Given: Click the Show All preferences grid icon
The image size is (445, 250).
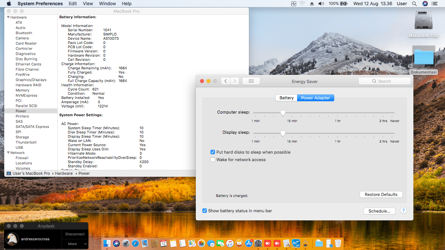Looking at the screenshot, I should pyautogui.click(x=251, y=81).
